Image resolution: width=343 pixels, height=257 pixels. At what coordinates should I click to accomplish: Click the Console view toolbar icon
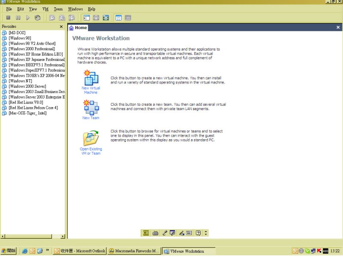pos(128,18)
